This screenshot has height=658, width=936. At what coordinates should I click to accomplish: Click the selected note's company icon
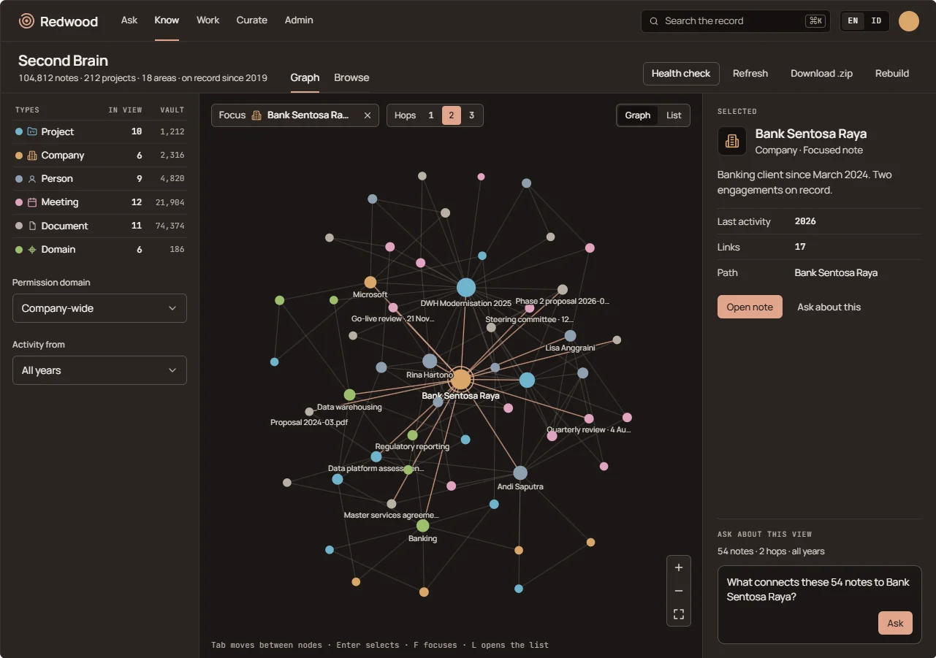click(x=732, y=141)
